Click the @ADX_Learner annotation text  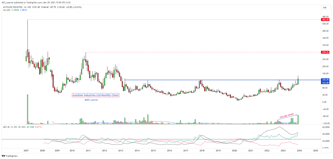click(x=91, y=100)
